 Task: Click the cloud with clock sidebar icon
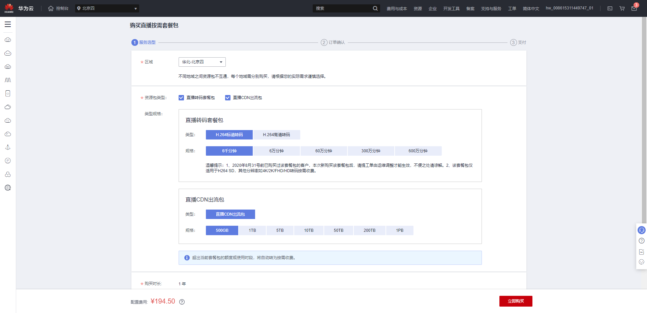pyautogui.click(x=8, y=134)
